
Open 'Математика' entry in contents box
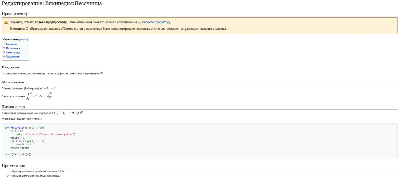tap(13, 48)
